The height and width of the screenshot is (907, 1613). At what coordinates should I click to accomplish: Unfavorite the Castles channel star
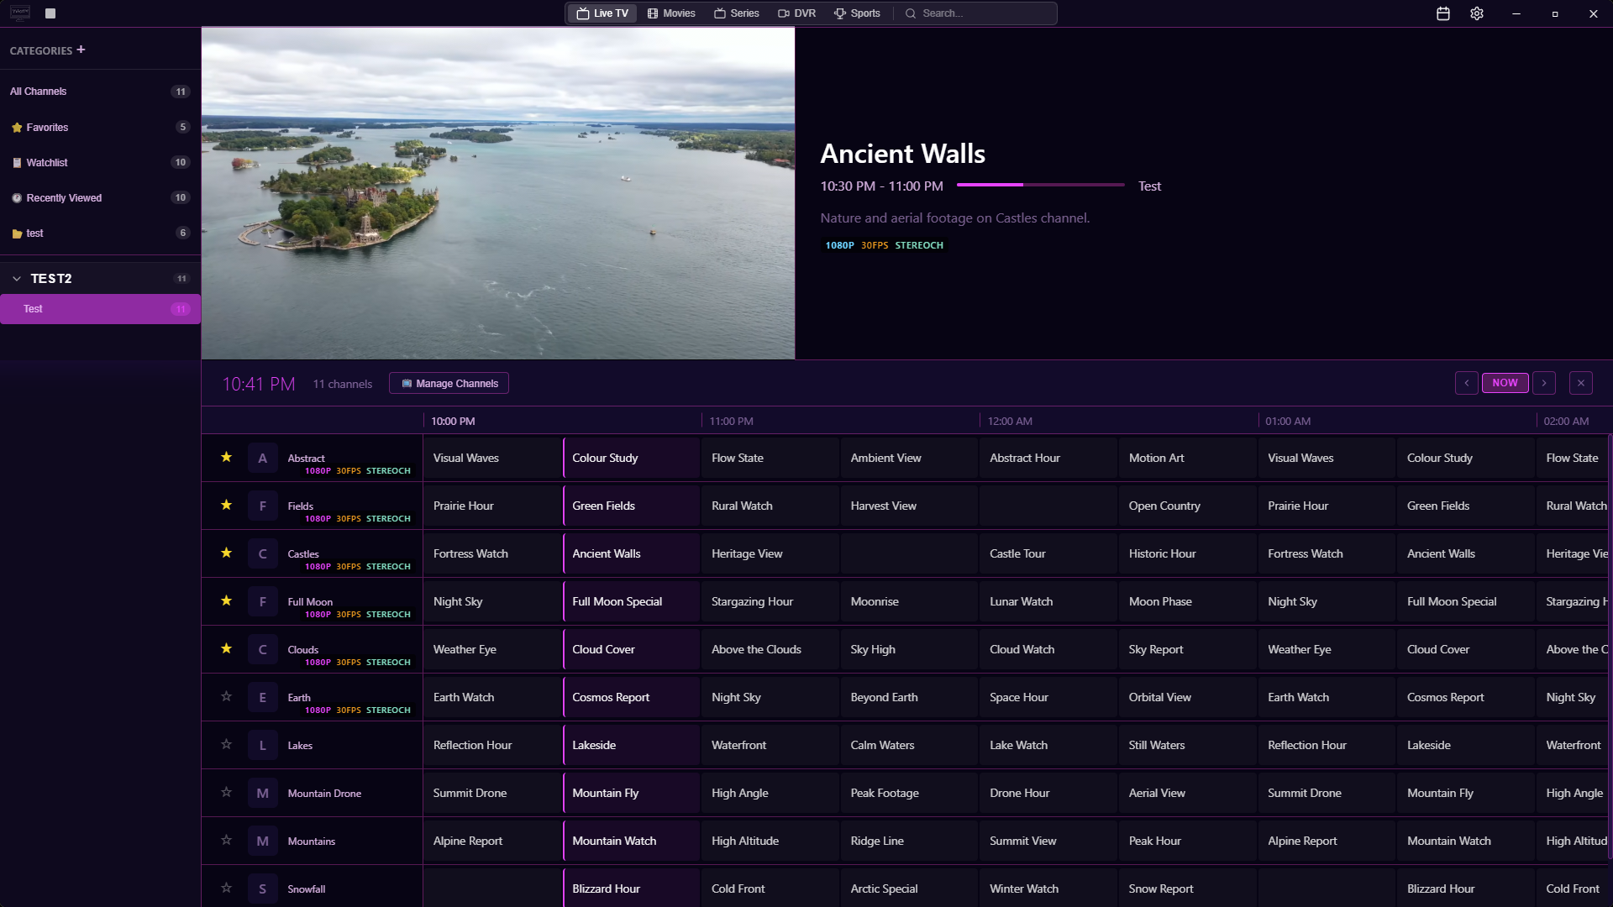point(226,553)
